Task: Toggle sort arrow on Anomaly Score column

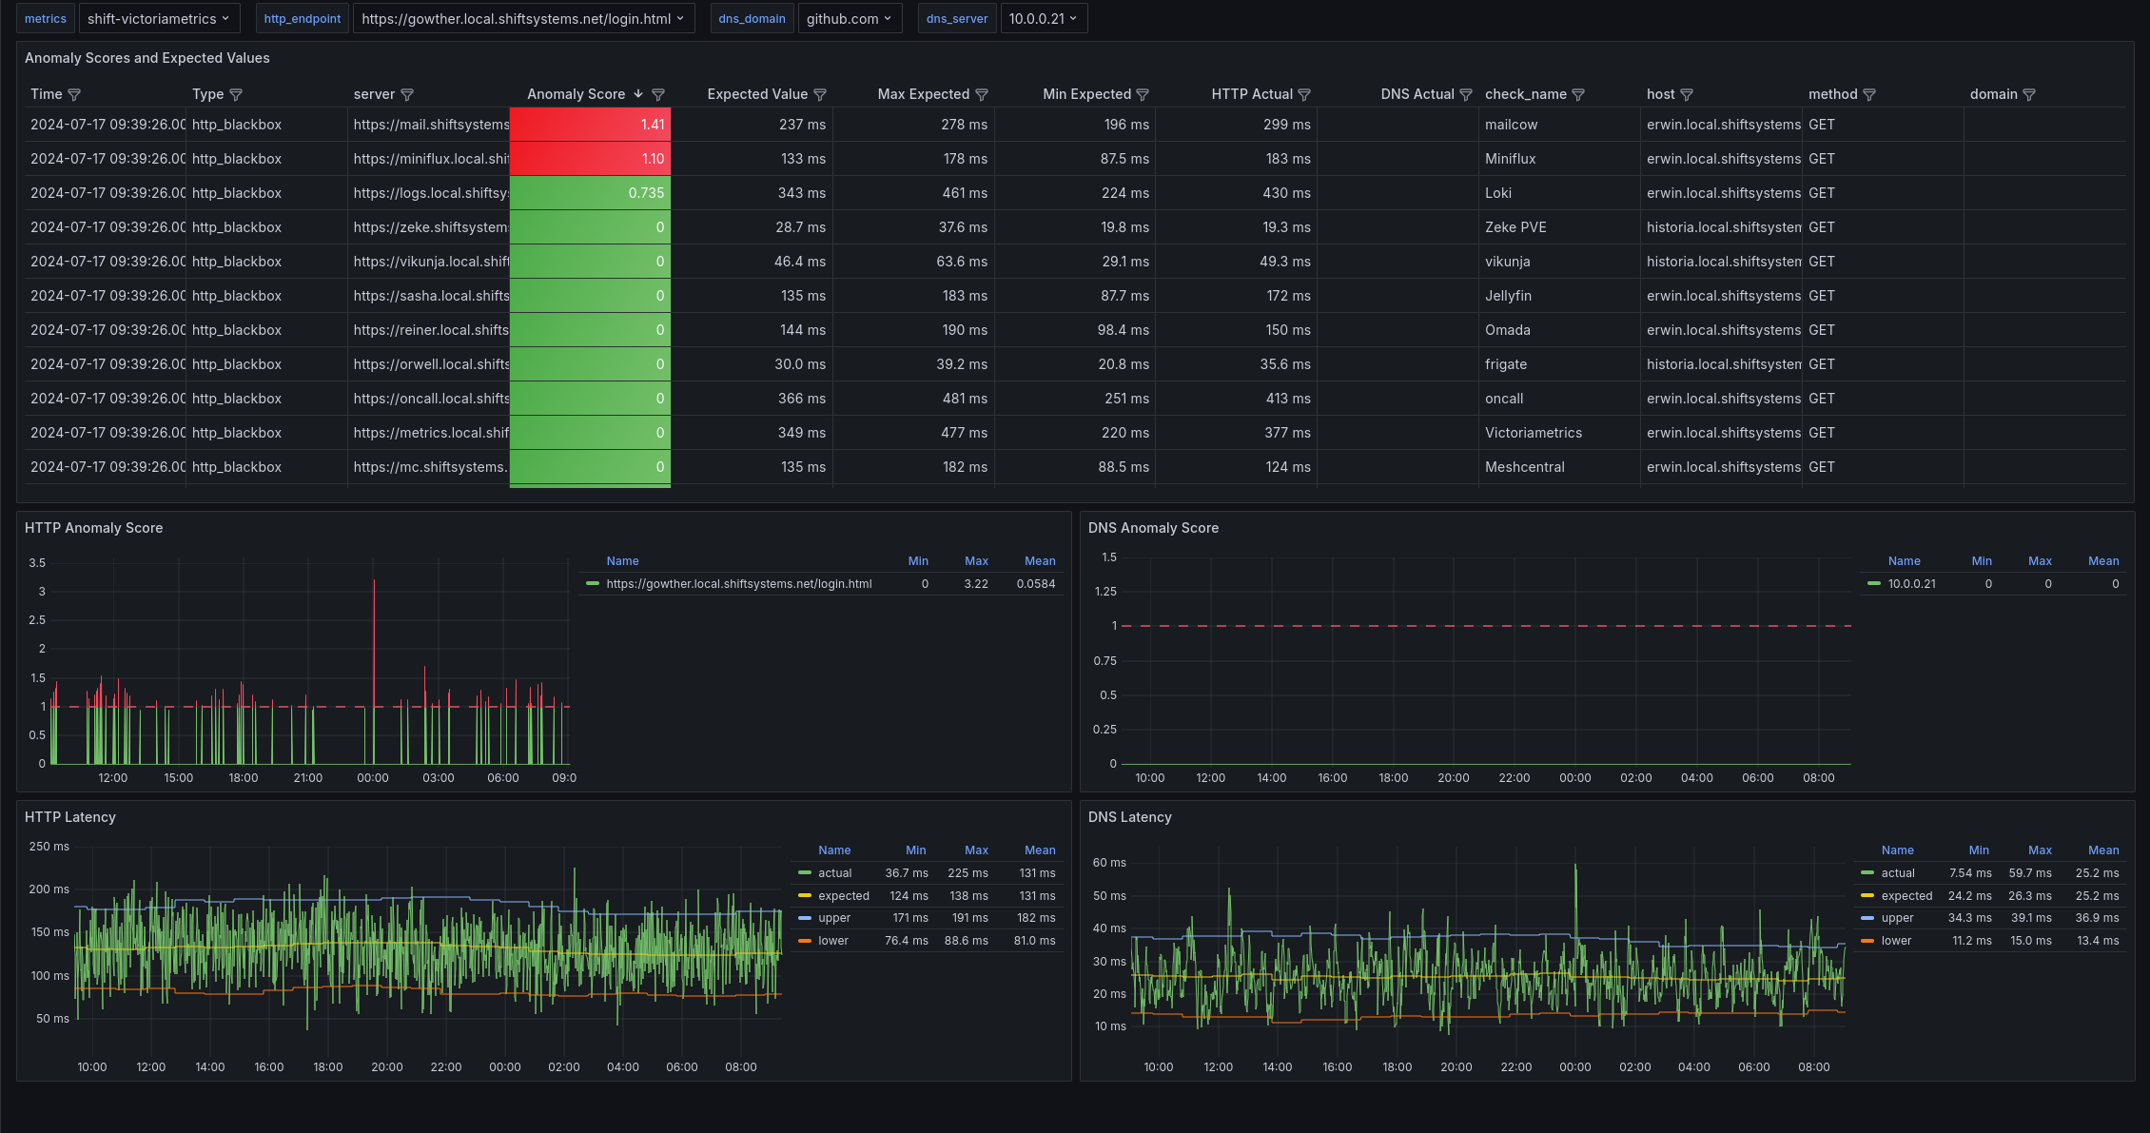Action: 638,93
